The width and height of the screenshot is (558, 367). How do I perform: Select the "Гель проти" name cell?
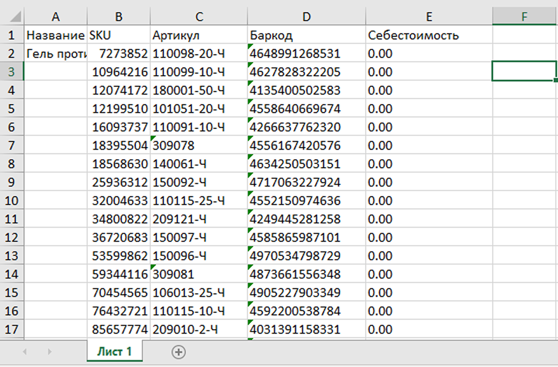[x=55, y=53]
